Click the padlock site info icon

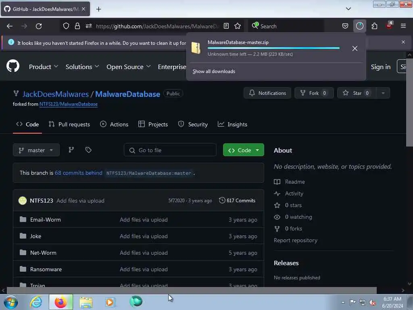coord(77,26)
